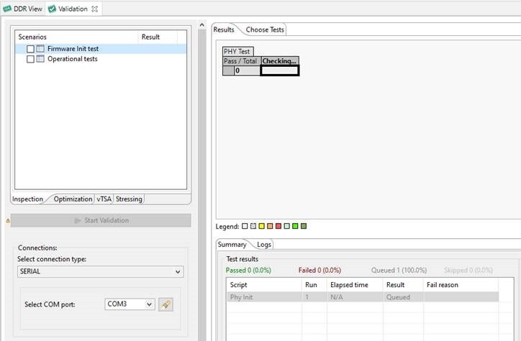Screen dimensions: 521x341
Task: Switch to the Optimization tab
Action: pyautogui.click(x=73, y=199)
